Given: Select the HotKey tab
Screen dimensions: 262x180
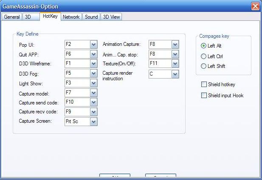Looking at the screenshot, I should click(50, 16).
